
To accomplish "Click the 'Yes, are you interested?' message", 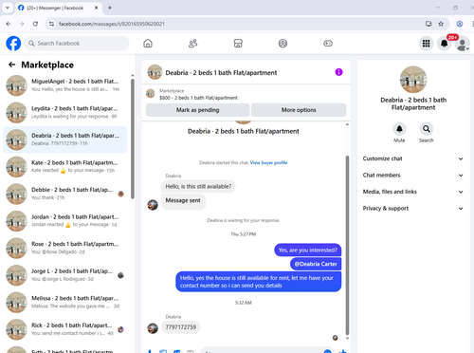I will [308, 250].
